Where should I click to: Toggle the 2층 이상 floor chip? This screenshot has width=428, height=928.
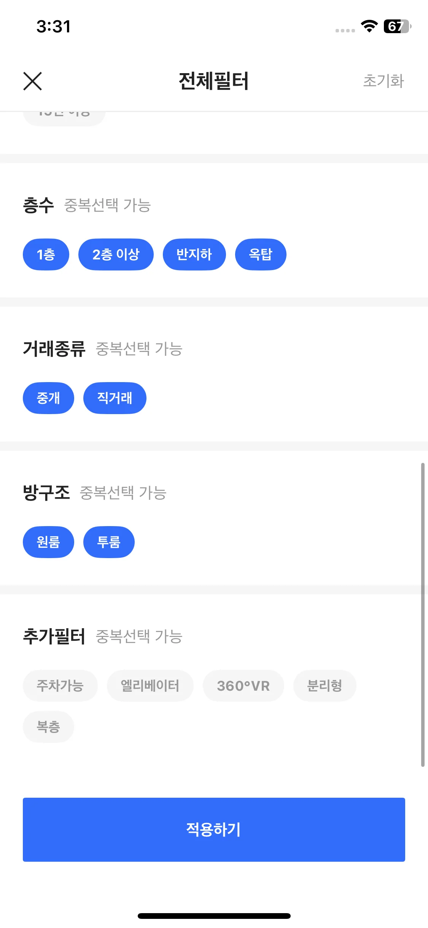pyautogui.click(x=116, y=254)
